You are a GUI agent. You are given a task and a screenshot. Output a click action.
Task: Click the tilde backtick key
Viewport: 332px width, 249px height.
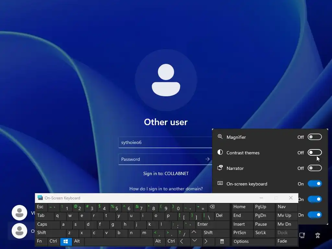point(54,207)
